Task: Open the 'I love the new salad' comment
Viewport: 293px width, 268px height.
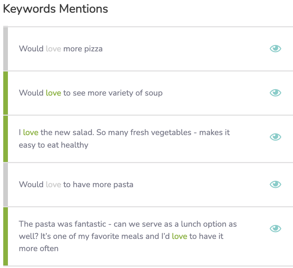Action: click(124, 139)
